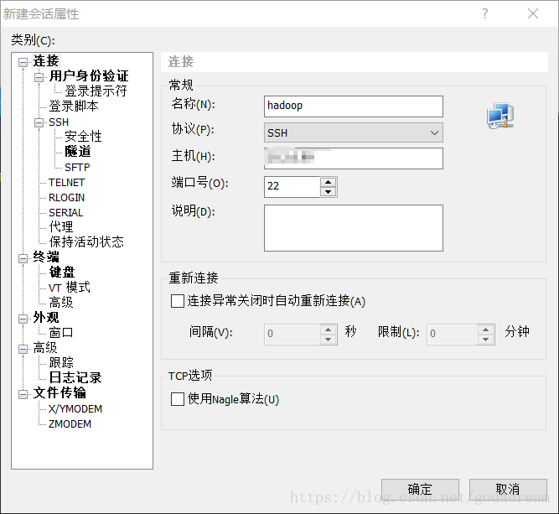
Task: Select 用户身份验证 in category tree
Action: coord(89,76)
